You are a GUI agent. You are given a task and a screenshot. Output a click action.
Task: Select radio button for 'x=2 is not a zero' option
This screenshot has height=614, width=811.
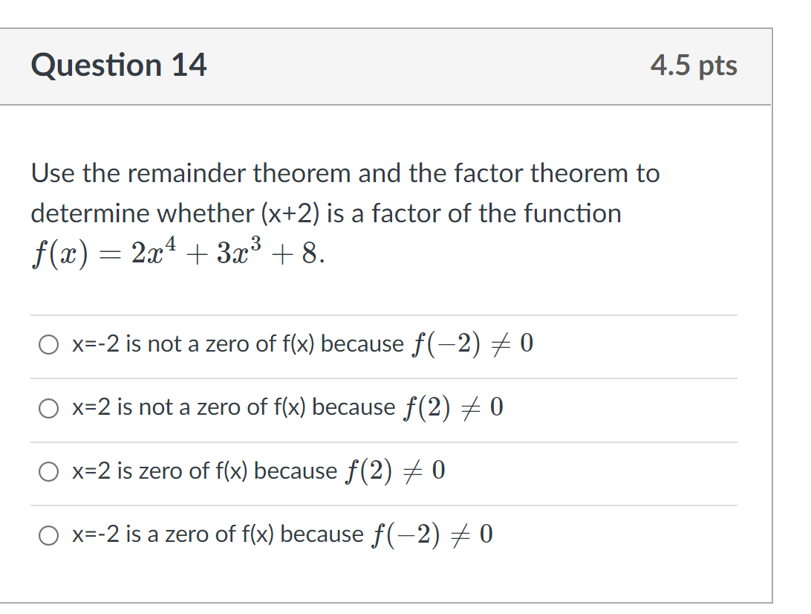point(48,407)
